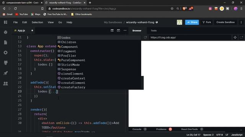Click the Brave Rewards triangle icon
The width and height of the screenshot is (245, 137).
coord(191,8)
